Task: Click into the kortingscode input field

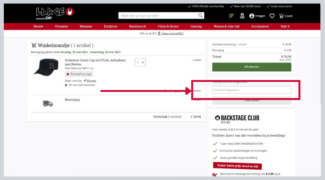Action: pos(251,90)
